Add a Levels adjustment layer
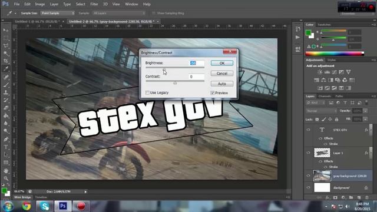Viewport: 377px width, 212px height. click(x=327, y=72)
